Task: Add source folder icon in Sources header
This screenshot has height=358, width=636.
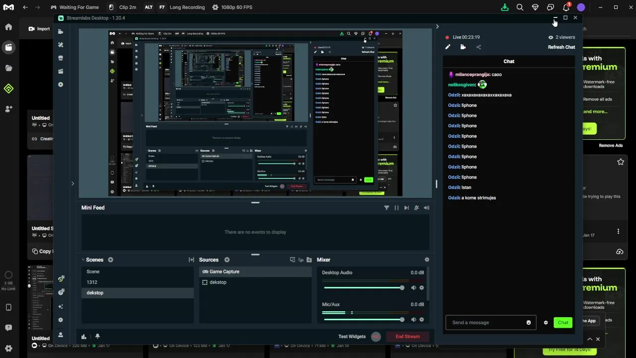Action: tap(309, 260)
